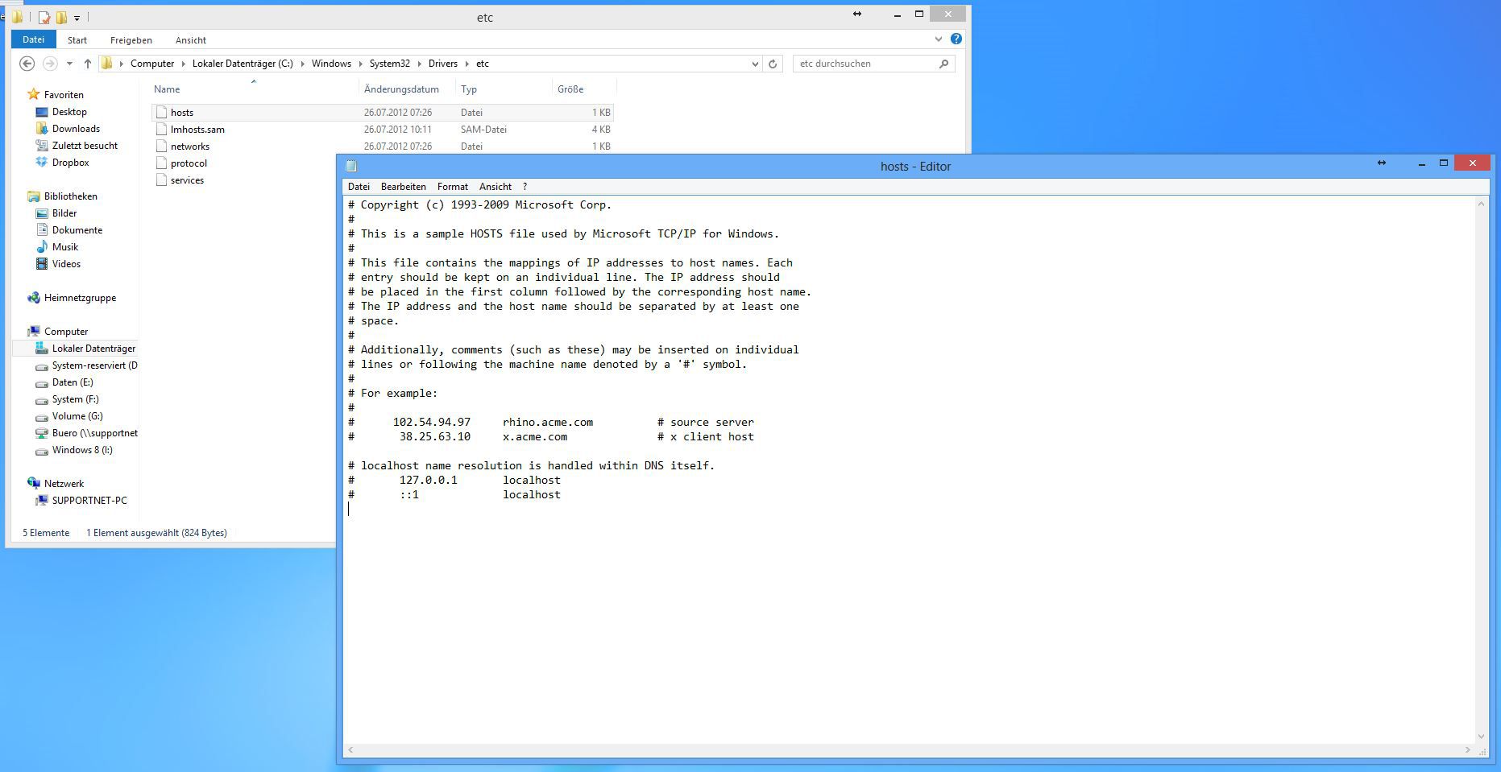This screenshot has height=772, width=1501.
Task: Open the Dokumente library
Action: coord(77,230)
